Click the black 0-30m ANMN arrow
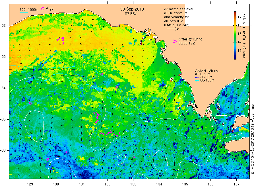The image size is (256, 188). click(x=197, y=74)
